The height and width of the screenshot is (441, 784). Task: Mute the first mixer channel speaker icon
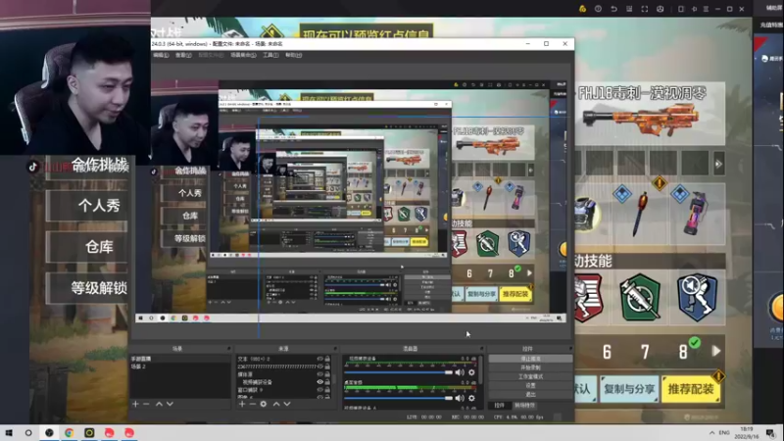coord(460,372)
